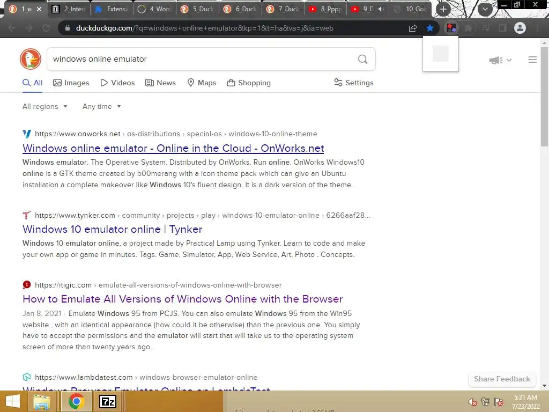This screenshot has width=549, height=412.
Task: Click the scrollbar down arrow
Action: [x=544, y=386]
